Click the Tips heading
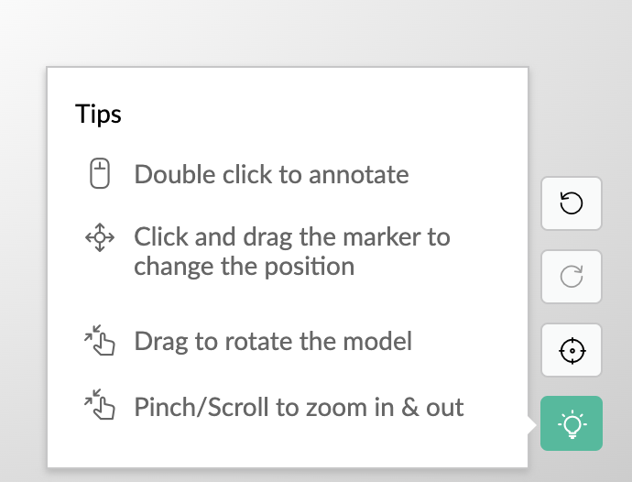 coord(98,115)
